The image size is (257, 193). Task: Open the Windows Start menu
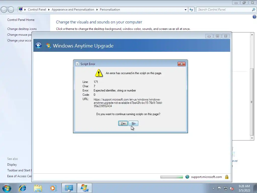click(7, 188)
